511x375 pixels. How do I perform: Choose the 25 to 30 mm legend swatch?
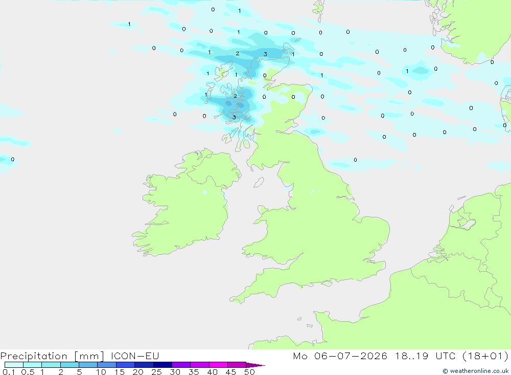[x=162, y=365]
